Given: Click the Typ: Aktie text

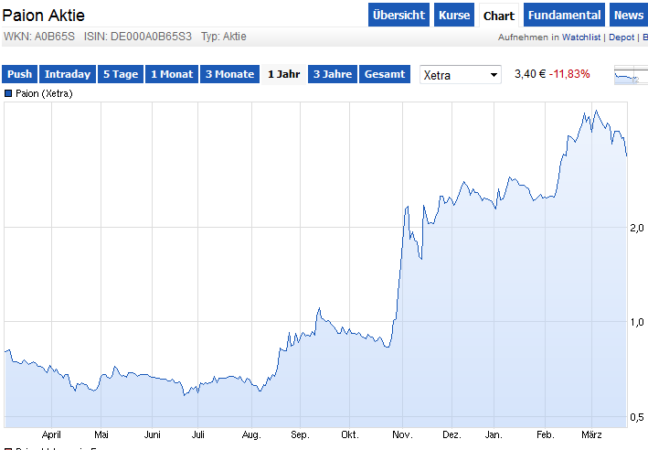Looking at the screenshot, I should pos(224,37).
